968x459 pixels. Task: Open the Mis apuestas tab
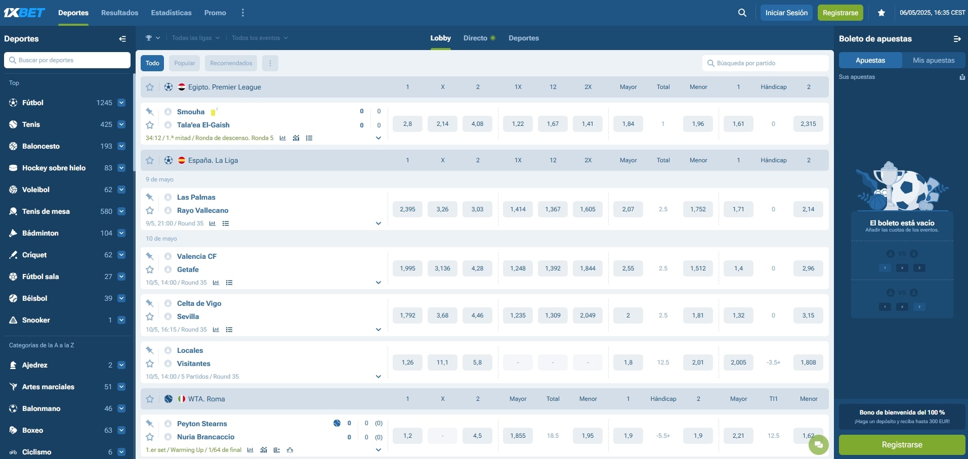tap(933, 60)
